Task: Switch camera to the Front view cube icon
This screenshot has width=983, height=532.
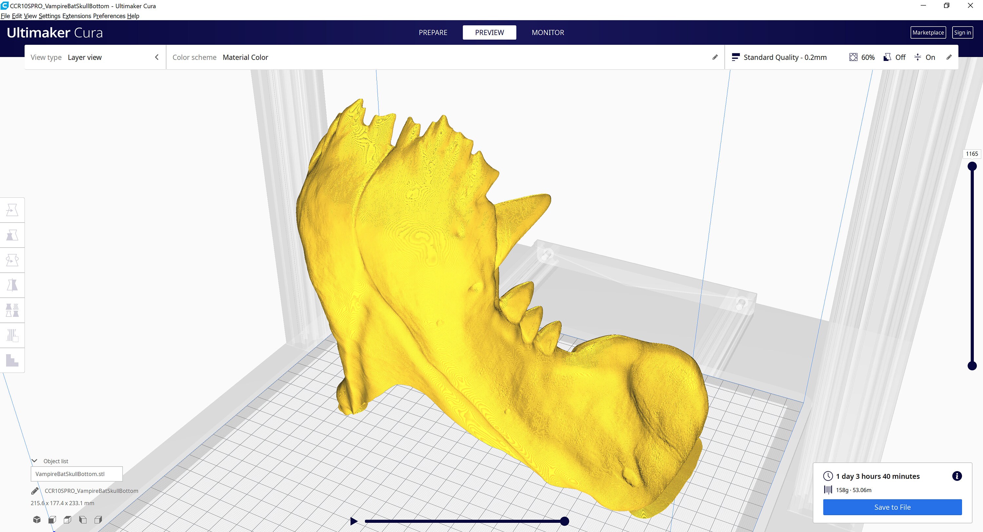Action: coord(52,520)
